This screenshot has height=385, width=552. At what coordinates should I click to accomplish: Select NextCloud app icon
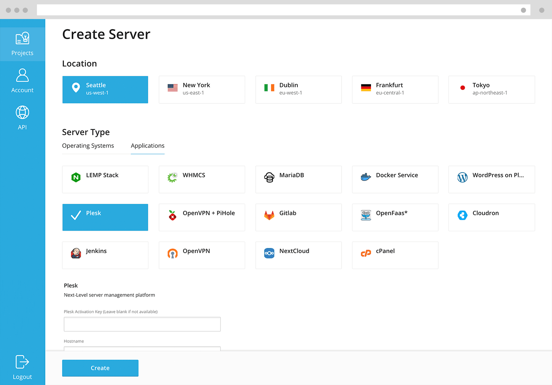point(269,253)
